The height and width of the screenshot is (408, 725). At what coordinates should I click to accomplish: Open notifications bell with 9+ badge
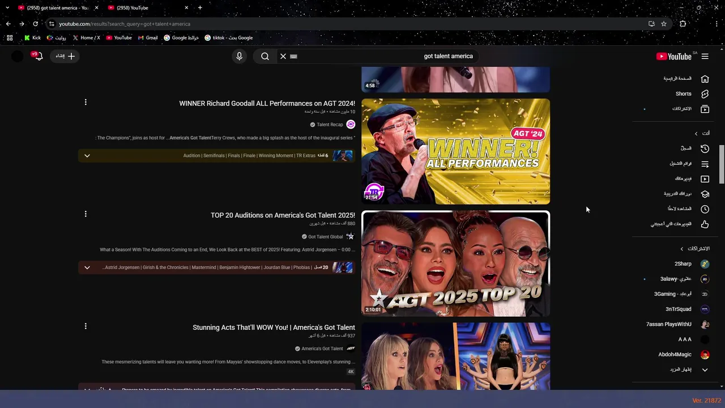38,56
